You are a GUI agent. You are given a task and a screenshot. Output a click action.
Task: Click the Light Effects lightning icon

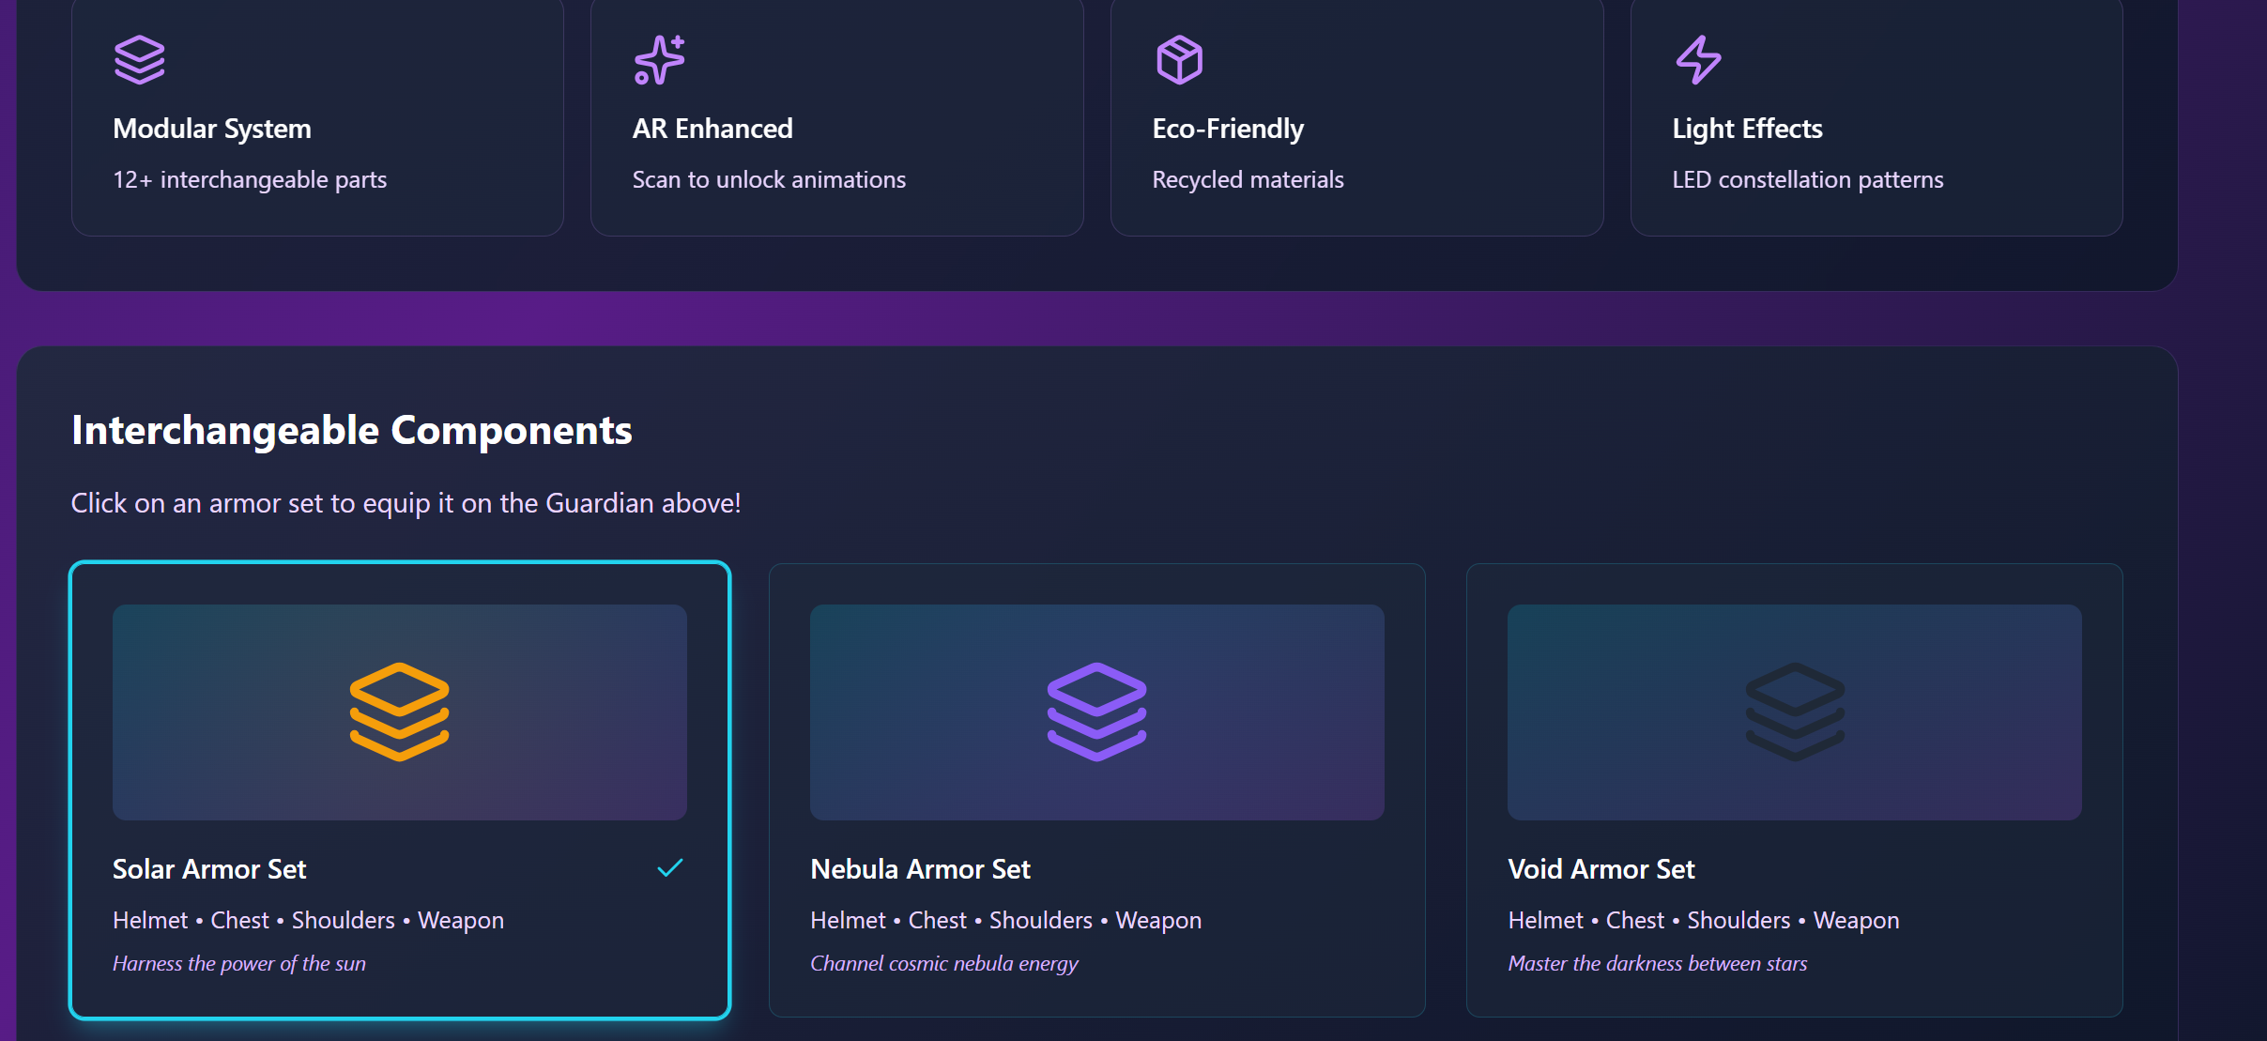click(x=1699, y=60)
